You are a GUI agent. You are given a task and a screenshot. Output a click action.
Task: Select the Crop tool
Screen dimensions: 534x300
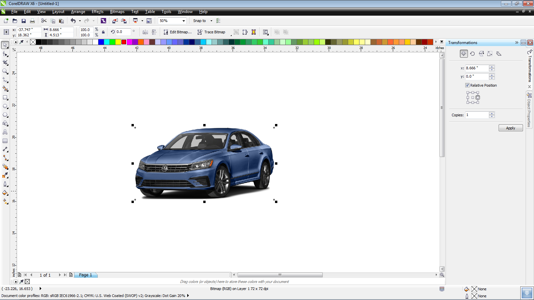click(5, 62)
